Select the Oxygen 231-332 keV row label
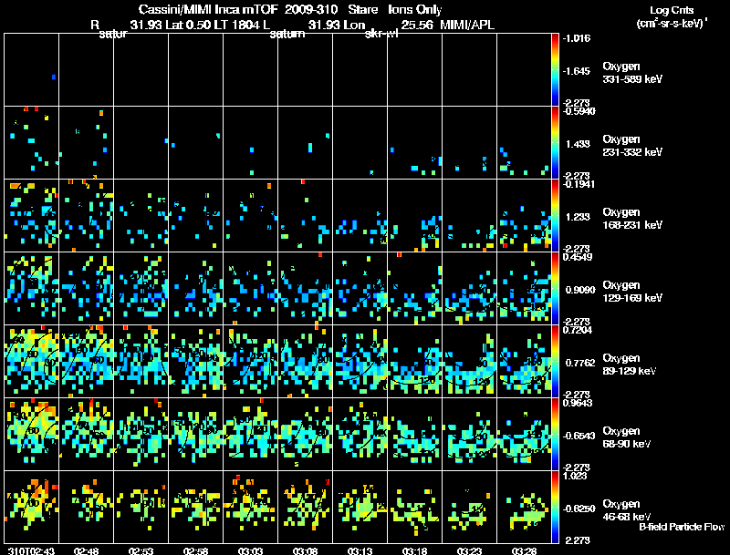This screenshot has height=555, width=730. coord(632,146)
